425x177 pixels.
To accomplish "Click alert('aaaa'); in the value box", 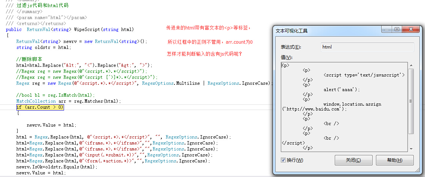I will 342,90.
